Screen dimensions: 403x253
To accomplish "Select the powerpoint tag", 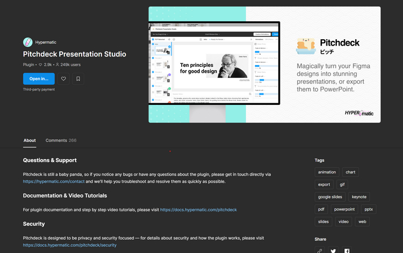I will (344, 209).
